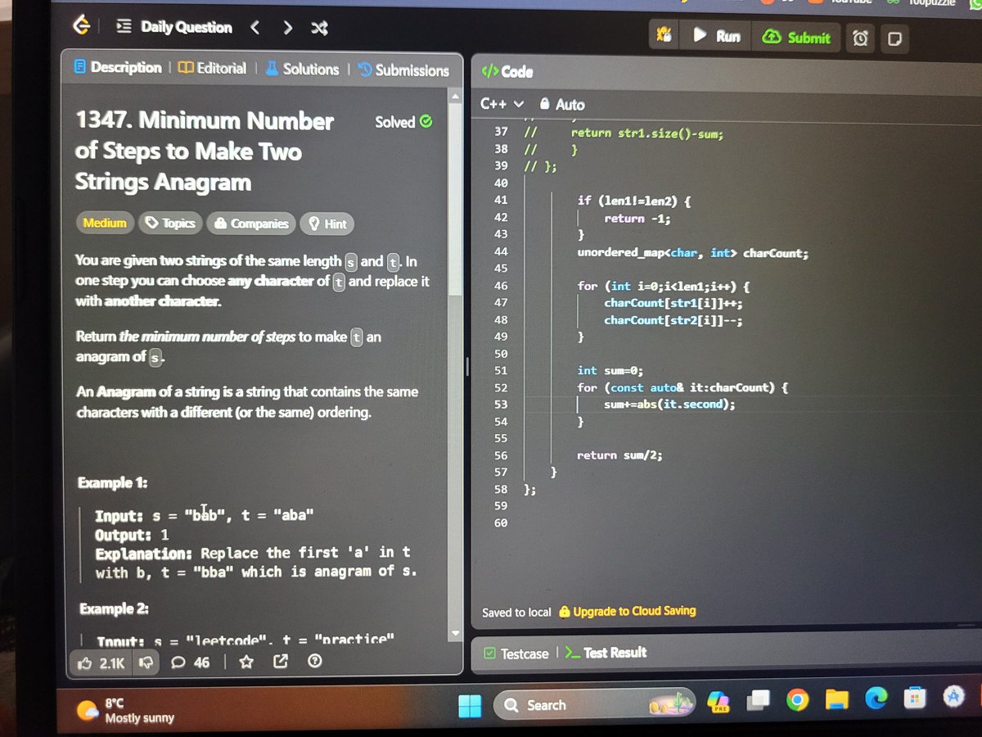The height and width of the screenshot is (737, 982).
Task: Switch to the Editorial tab
Action: (212, 69)
